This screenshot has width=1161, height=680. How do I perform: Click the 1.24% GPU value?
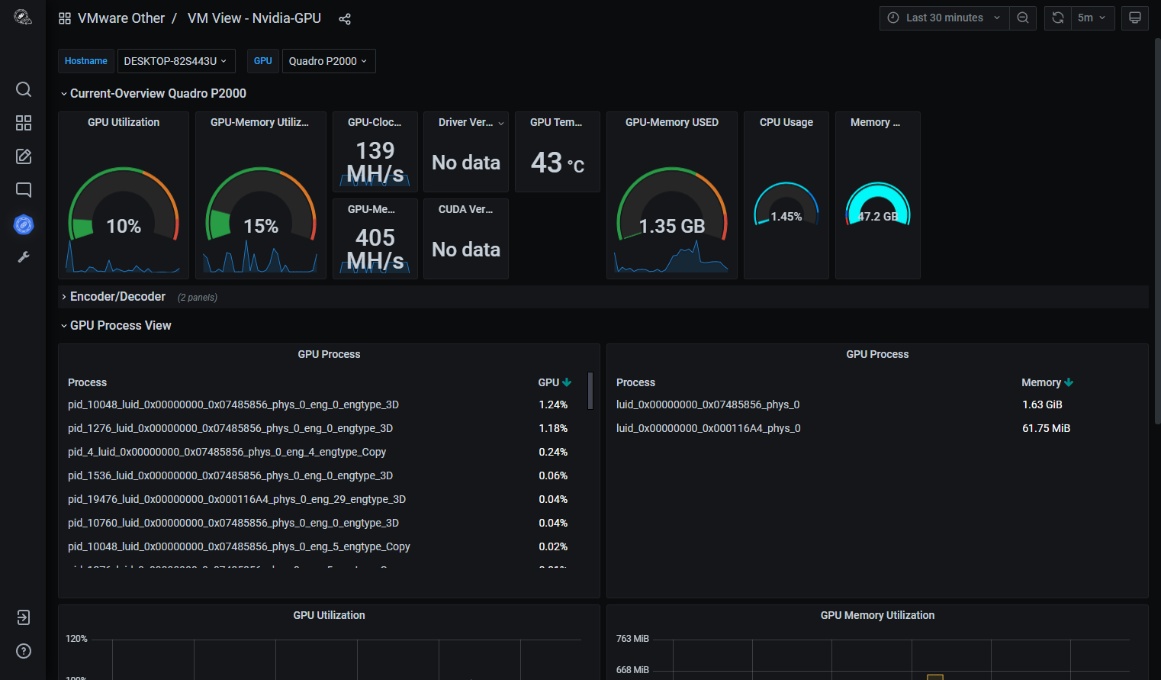click(553, 404)
